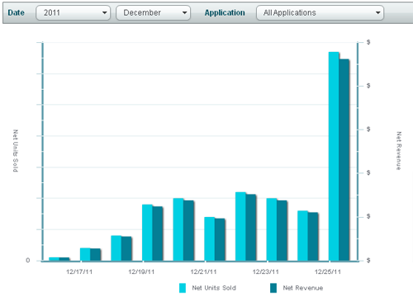The height and width of the screenshot is (297, 413).
Task: Click the Net Revenue legend label
Action: (x=303, y=288)
